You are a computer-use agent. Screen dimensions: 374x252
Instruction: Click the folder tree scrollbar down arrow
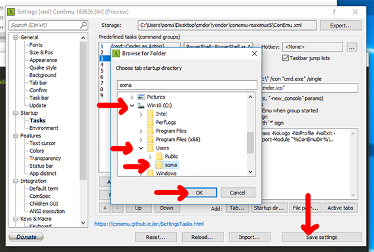(x=250, y=172)
